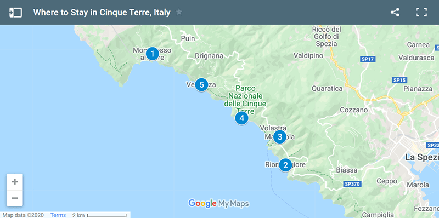Zoom out with the minus button
The height and width of the screenshot is (218, 439).
click(x=15, y=198)
